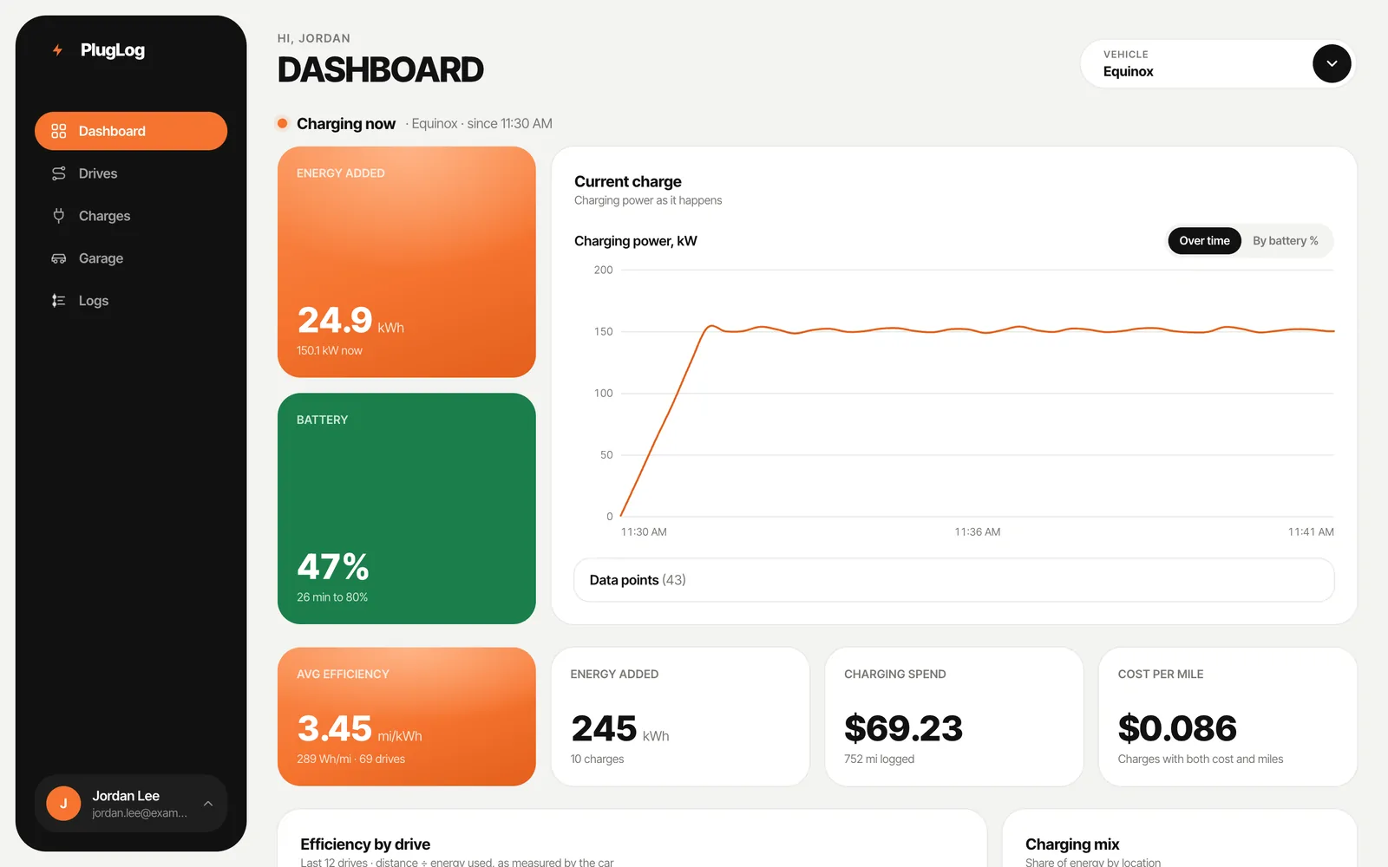Screen dimensions: 1388x867
Task: Click the Charges plug icon
Action: (x=59, y=216)
